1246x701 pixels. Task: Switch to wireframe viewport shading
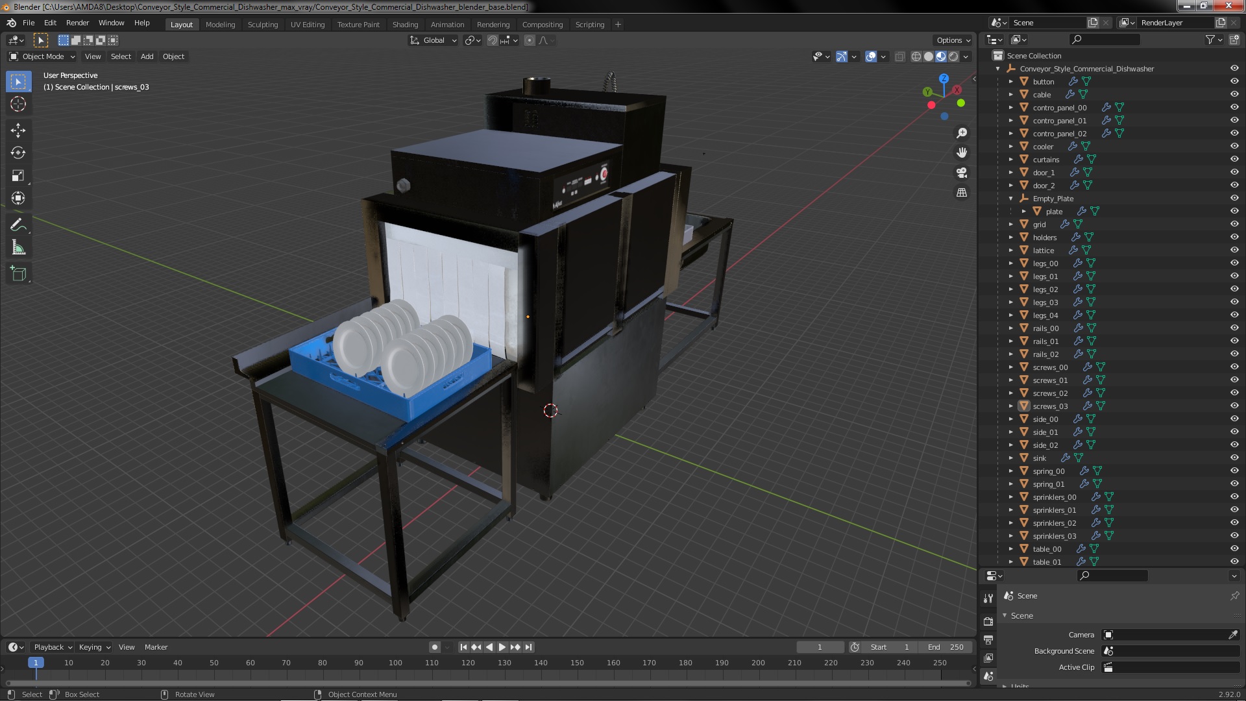click(916, 56)
